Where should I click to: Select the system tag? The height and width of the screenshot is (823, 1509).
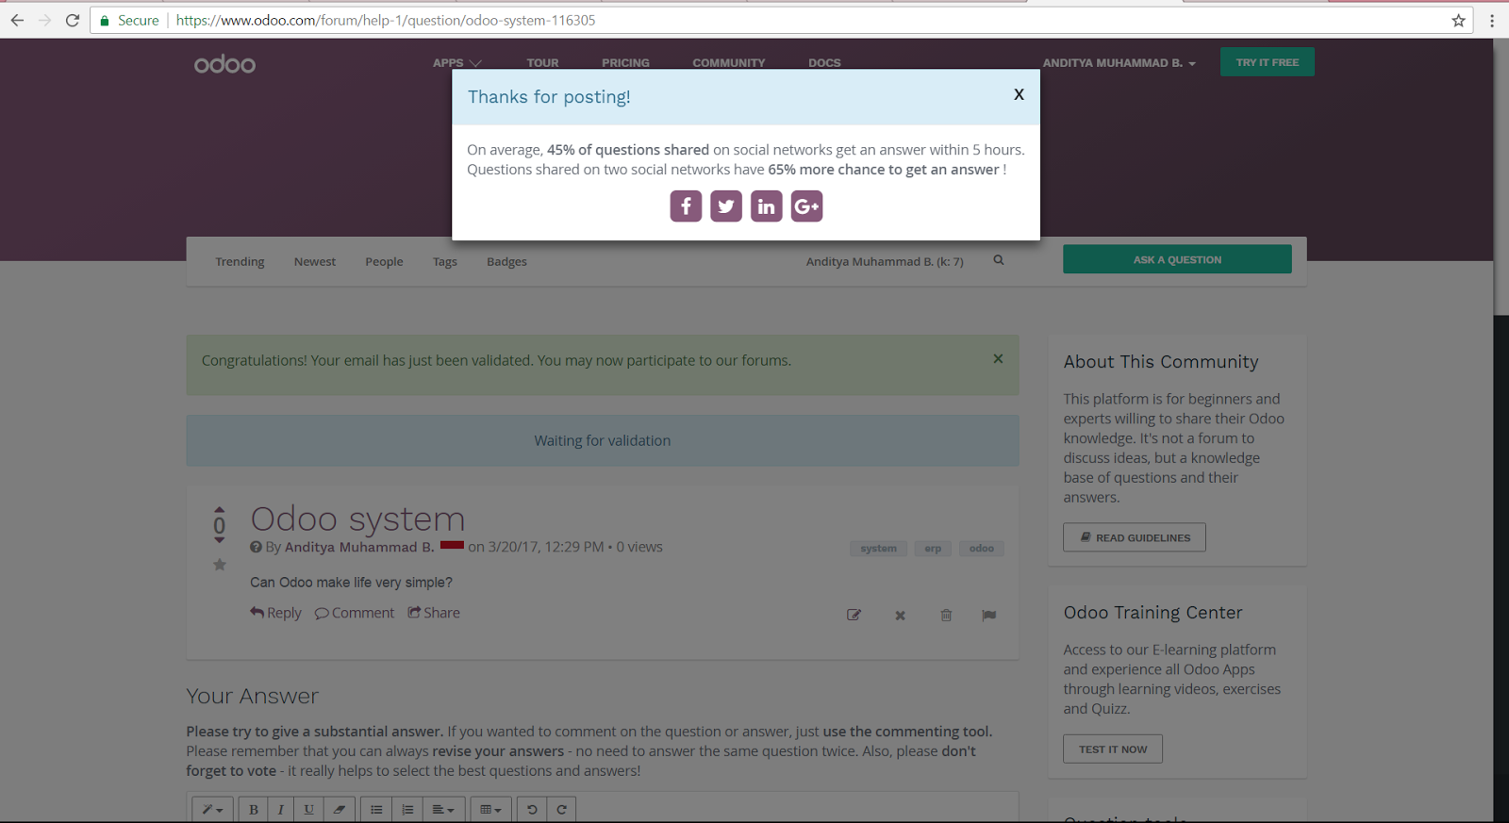878,548
